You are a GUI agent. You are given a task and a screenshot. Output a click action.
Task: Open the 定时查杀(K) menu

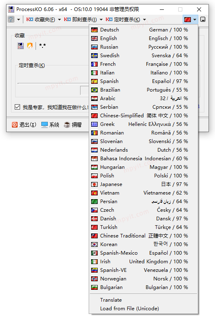[x=123, y=20]
